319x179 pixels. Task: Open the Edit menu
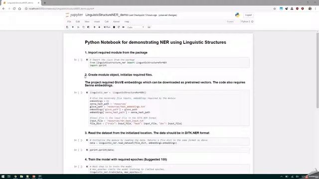point(78,21)
